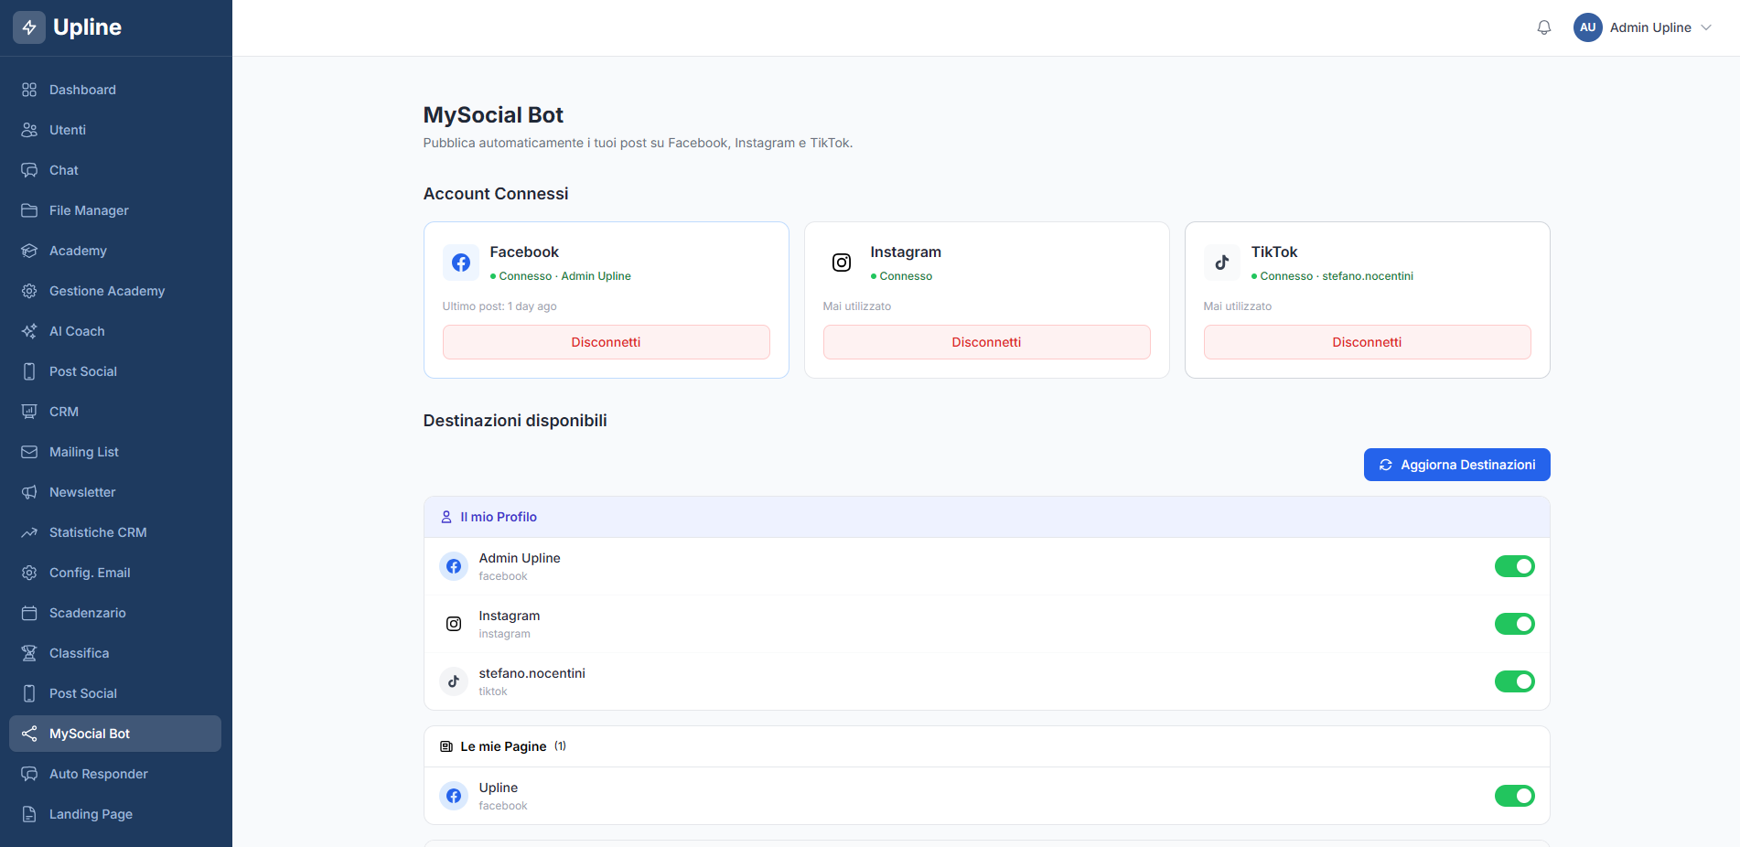Open Dashboard from the sidebar

coord(115,90)
